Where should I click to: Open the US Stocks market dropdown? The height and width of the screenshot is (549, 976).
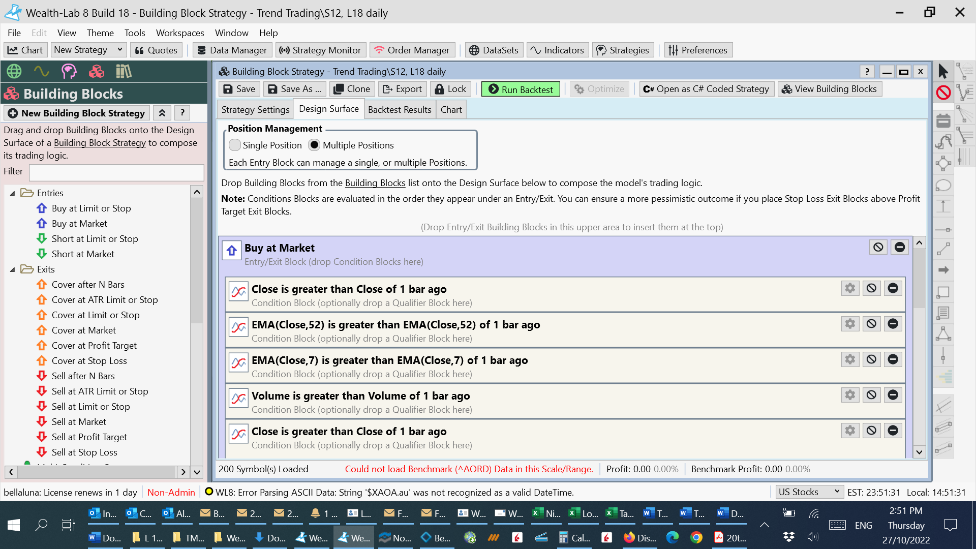coord(809,492)
